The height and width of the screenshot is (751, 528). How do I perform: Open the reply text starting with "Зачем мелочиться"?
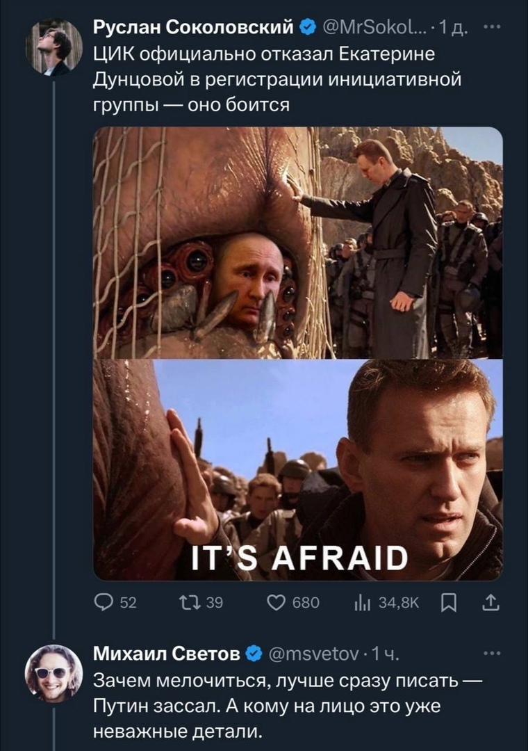(x=277, y=705)
